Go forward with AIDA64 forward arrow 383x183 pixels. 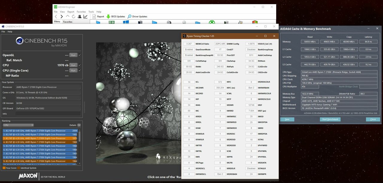(62, 16)
